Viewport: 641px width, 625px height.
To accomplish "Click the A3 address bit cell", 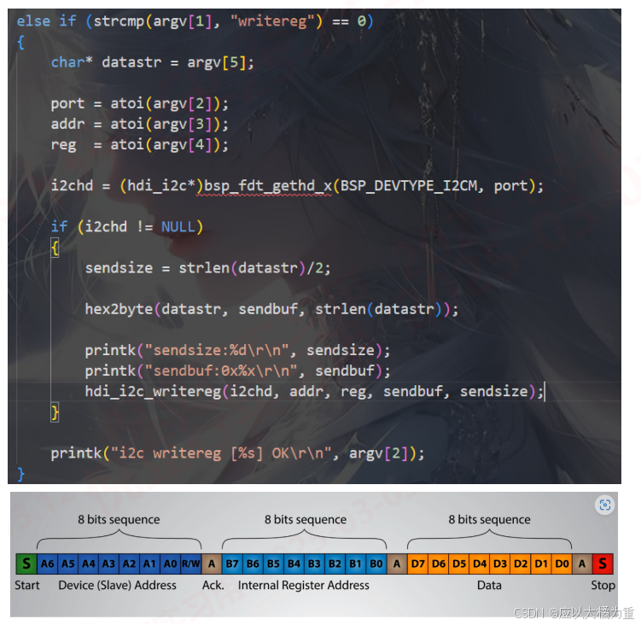I will point(108,564).
